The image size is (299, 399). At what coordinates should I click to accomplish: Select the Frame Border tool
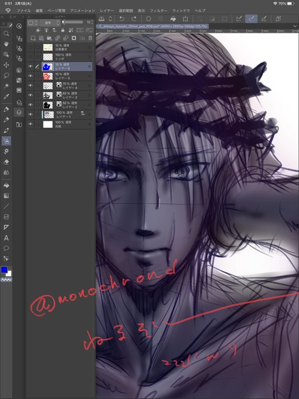[x=6, y=217]
